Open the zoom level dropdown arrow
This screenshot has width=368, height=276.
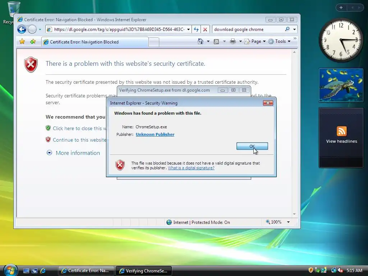[288, 222]
